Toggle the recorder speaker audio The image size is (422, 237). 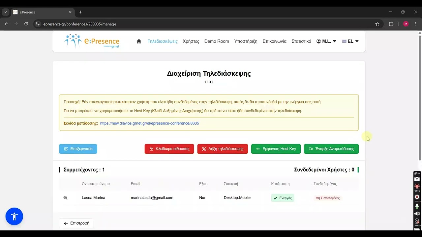coord(417,214)
